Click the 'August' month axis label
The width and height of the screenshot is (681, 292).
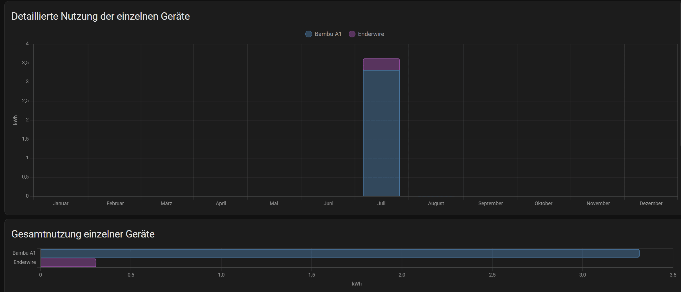(436, 203)
